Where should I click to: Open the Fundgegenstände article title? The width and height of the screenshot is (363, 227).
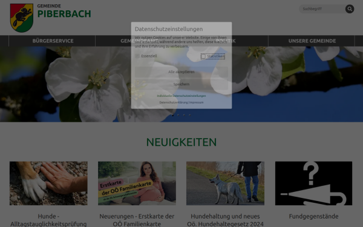313,216
